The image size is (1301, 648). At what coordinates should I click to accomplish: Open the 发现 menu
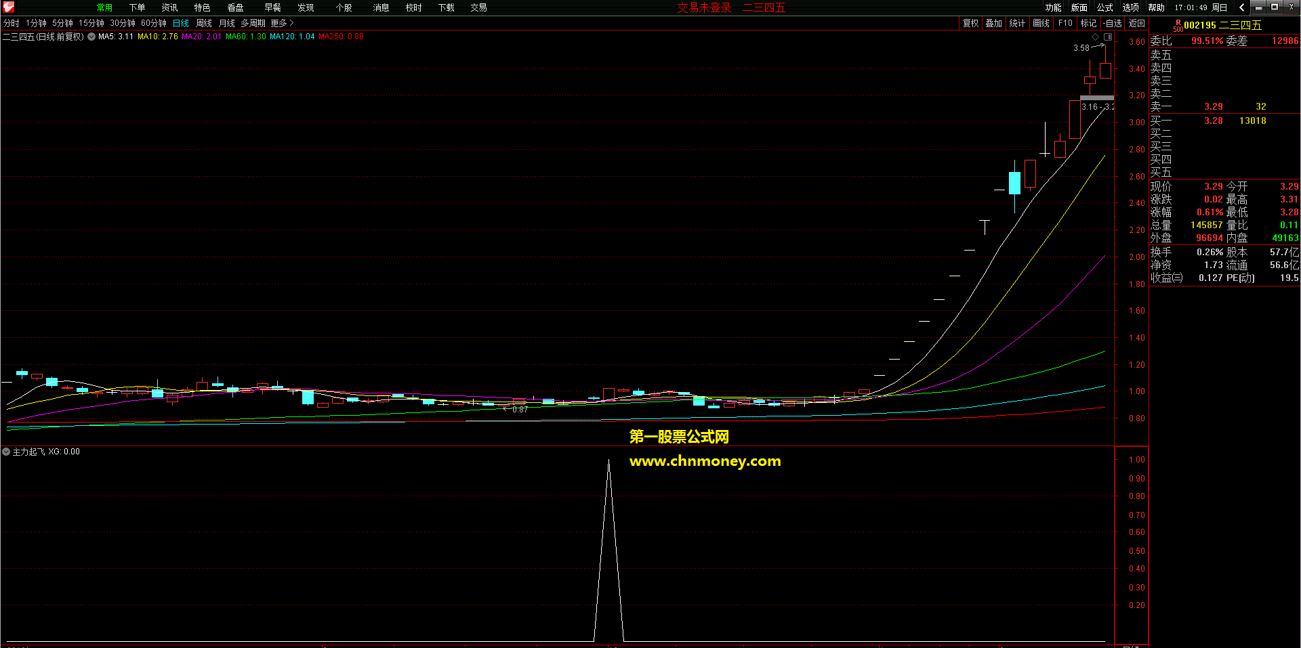(x=306, y=7)
